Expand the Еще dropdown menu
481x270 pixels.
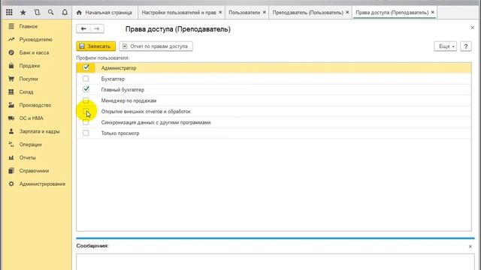pos(446,46)
